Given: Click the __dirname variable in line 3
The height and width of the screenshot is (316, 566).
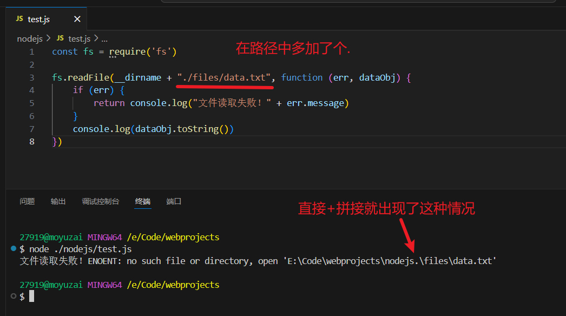Looking at the screenshot, I should [138, 77].
